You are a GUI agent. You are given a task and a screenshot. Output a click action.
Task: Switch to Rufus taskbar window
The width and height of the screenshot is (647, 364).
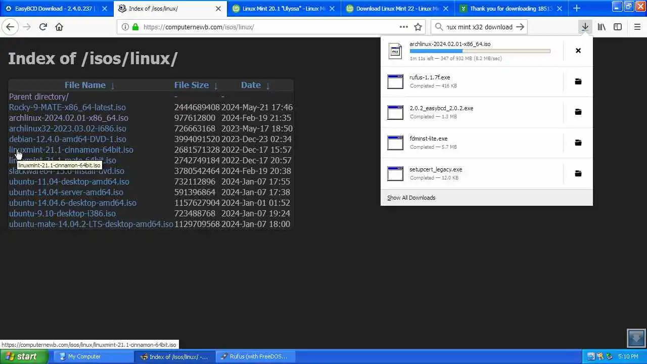tap(256, 356)
